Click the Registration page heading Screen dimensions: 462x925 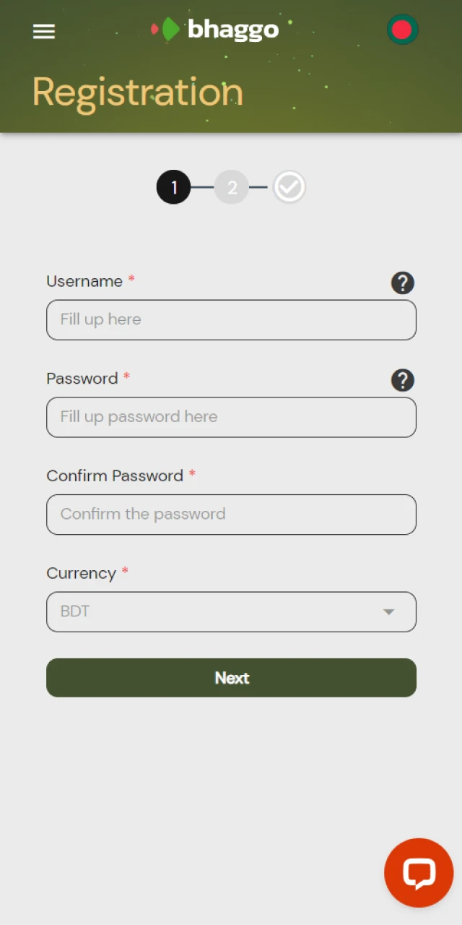137,92
